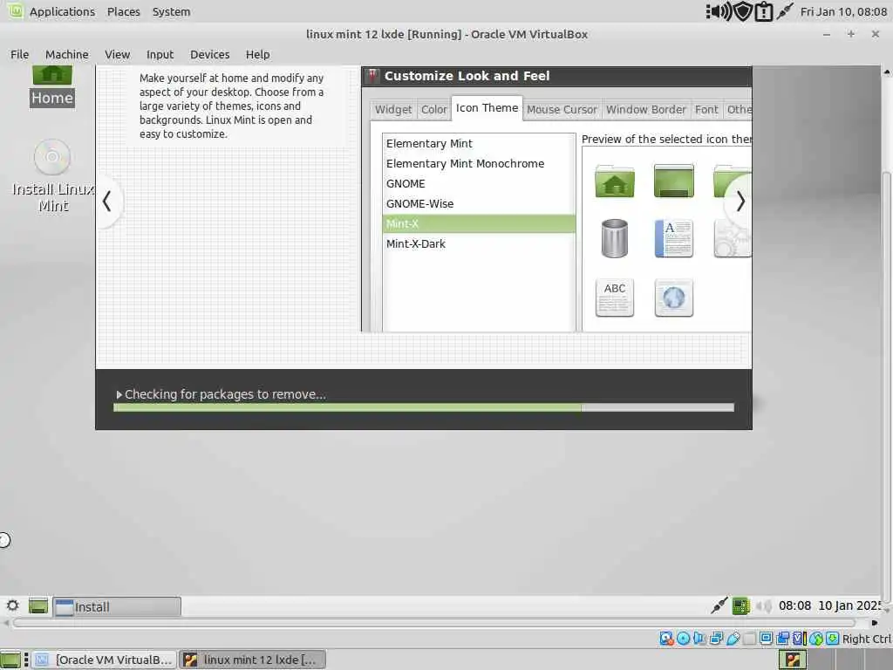Click VirtualBox hard disk activity indicator
The image size is (893, 670).
[x=667, y=638]
